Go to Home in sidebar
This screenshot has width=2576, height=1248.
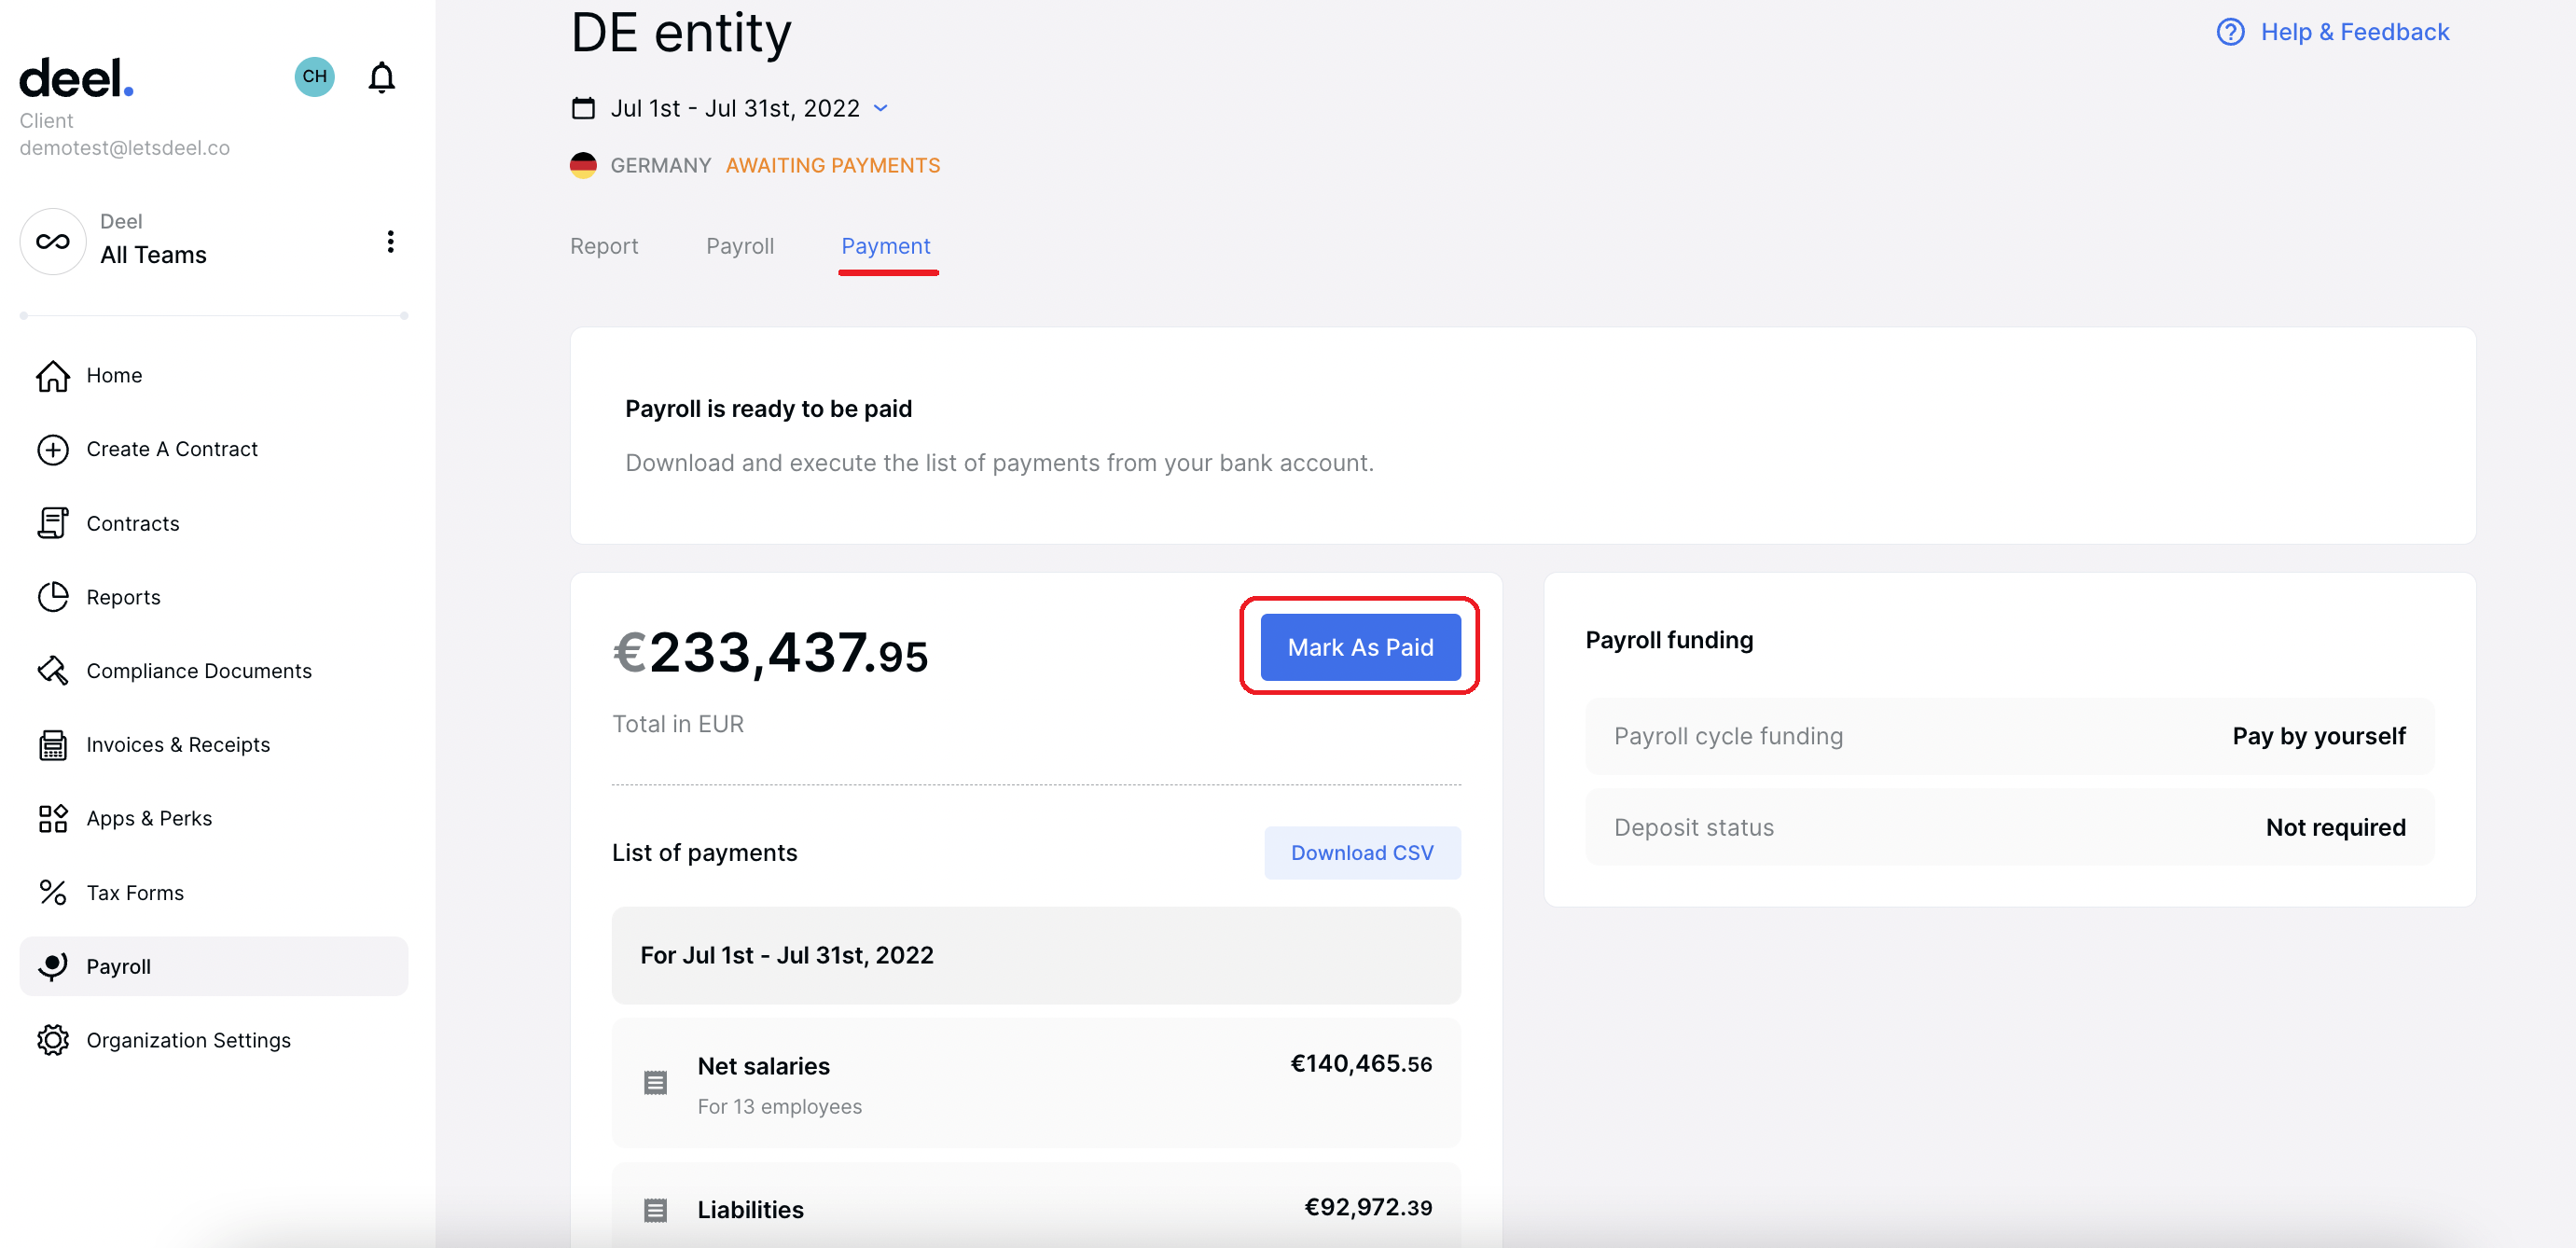point(114,375)
